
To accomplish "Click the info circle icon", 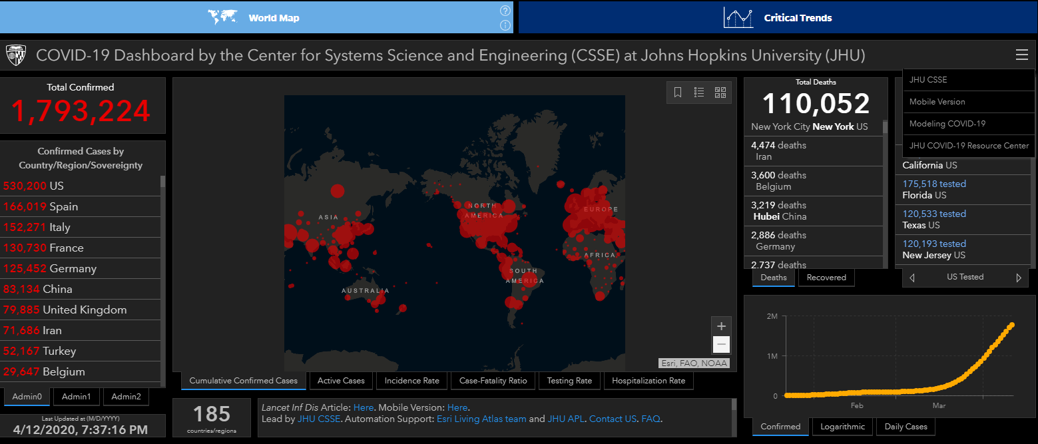I will (505, 25).
